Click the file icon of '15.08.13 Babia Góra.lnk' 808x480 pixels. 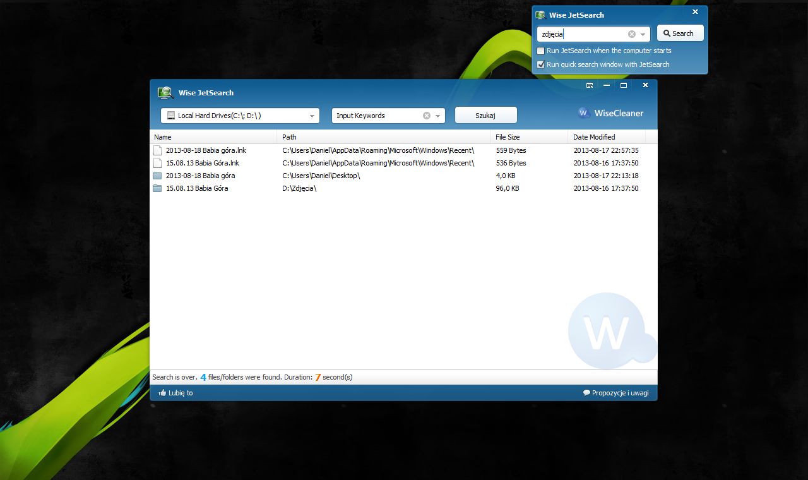tap(158, 163)
